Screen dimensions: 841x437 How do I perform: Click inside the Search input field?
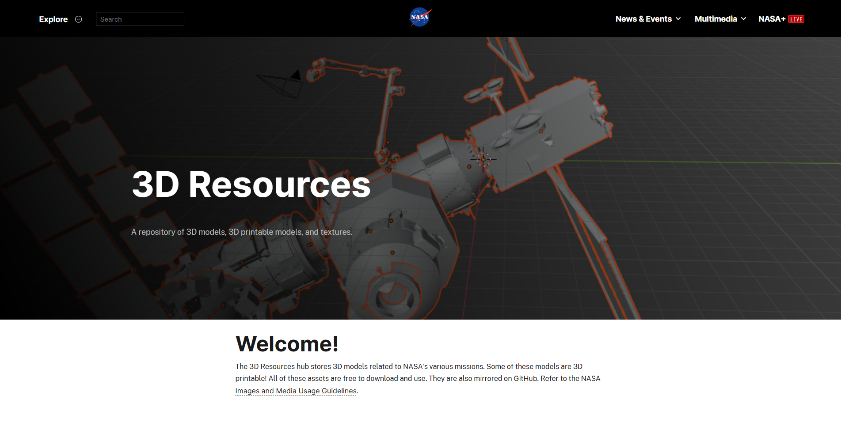click(140, 19)
